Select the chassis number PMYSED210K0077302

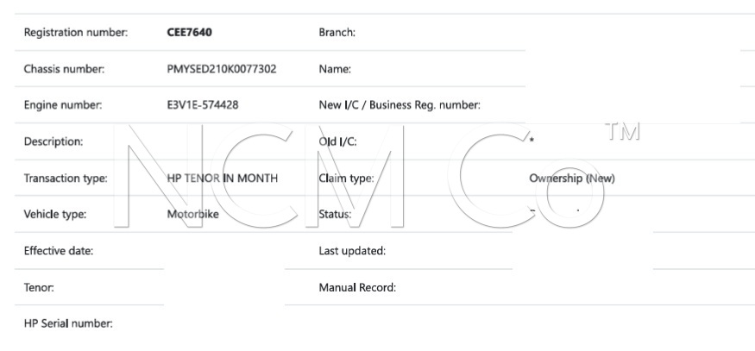pos(221,69)
